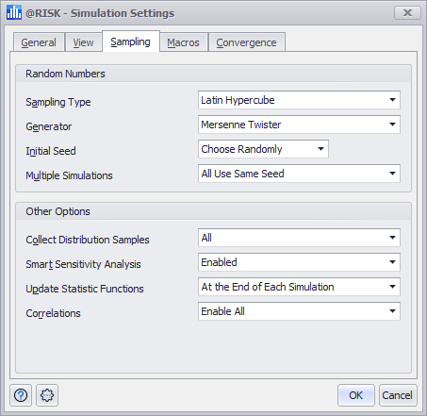The image size is (427, 416).
Task: Click the gear settings icon at bottom
Action: [47, 395]
